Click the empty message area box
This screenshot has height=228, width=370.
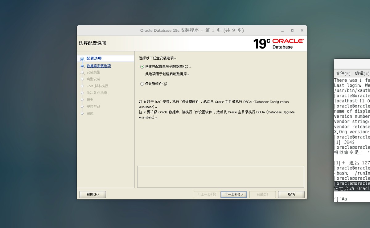[220, 177]
